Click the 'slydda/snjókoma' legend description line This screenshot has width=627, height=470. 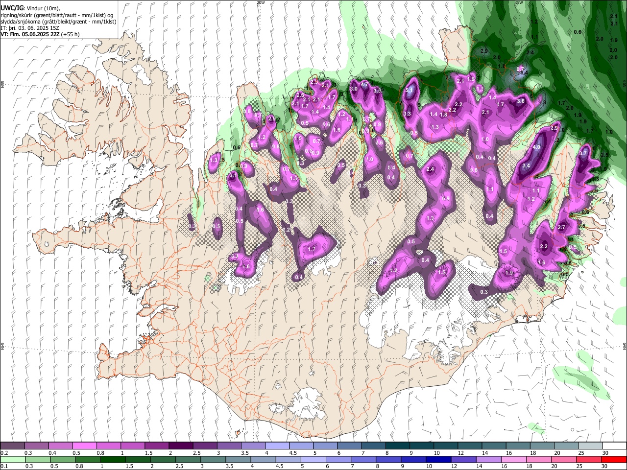pos(58,22)
